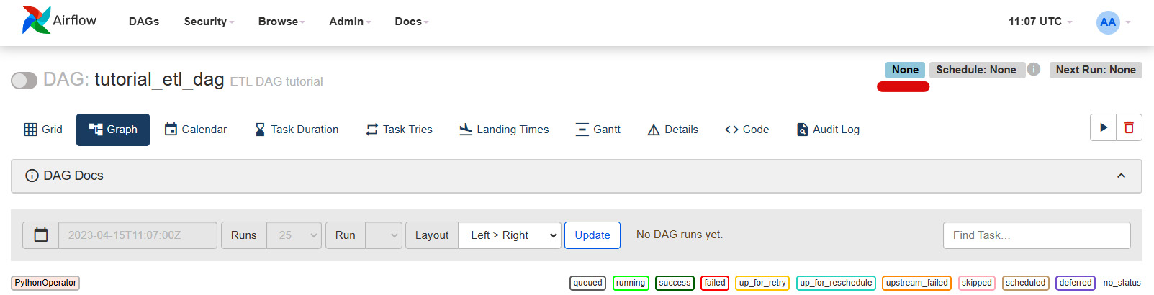Click the calendar date picker icon
The image size is (1154, 295).
(41, 235)
